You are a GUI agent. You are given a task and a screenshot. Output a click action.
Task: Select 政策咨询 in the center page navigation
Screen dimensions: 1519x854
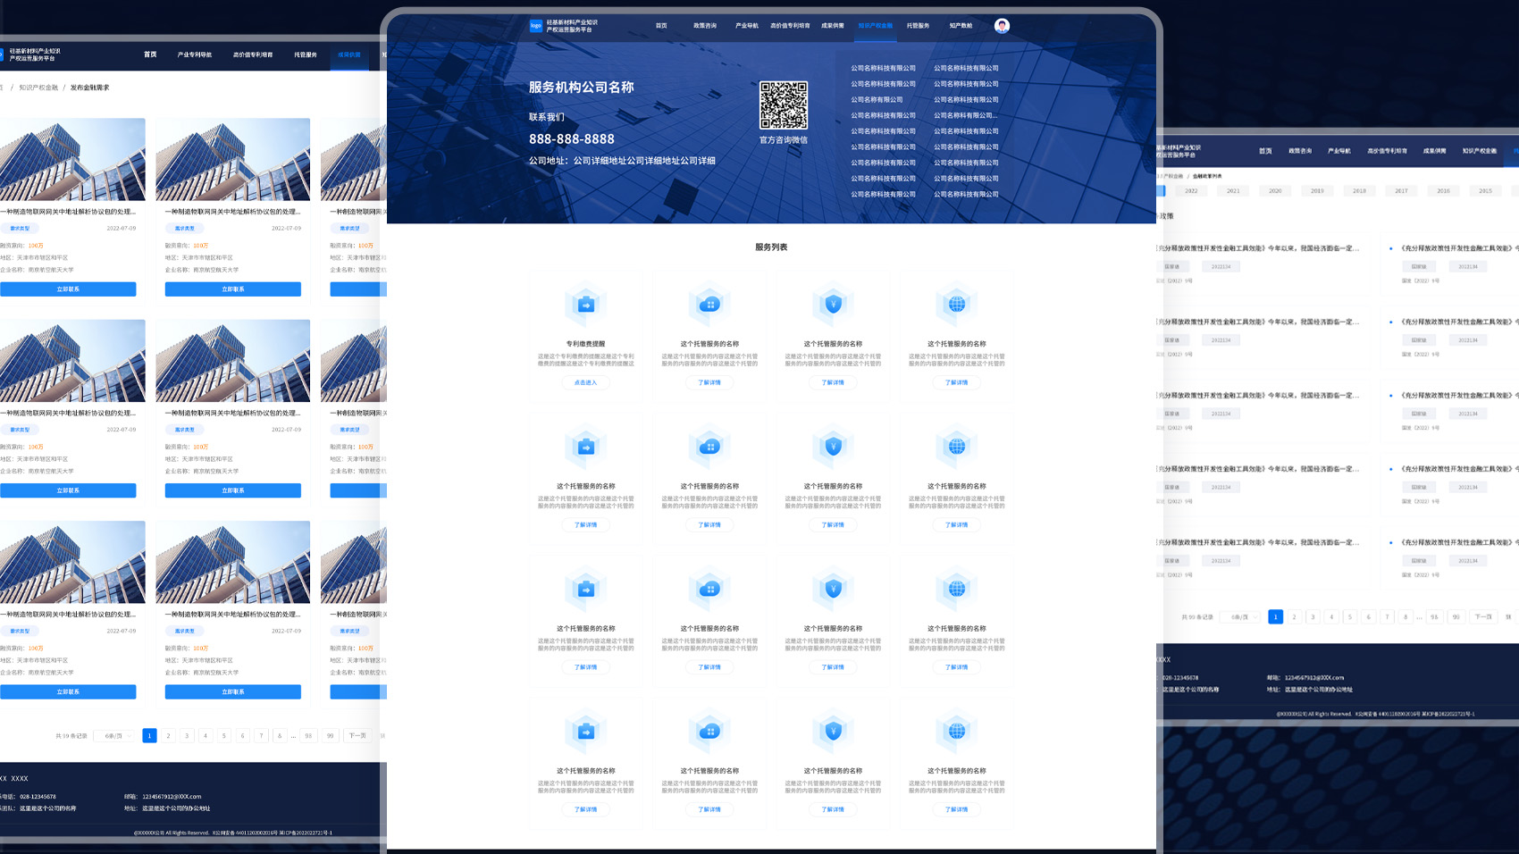click(705, 26)
